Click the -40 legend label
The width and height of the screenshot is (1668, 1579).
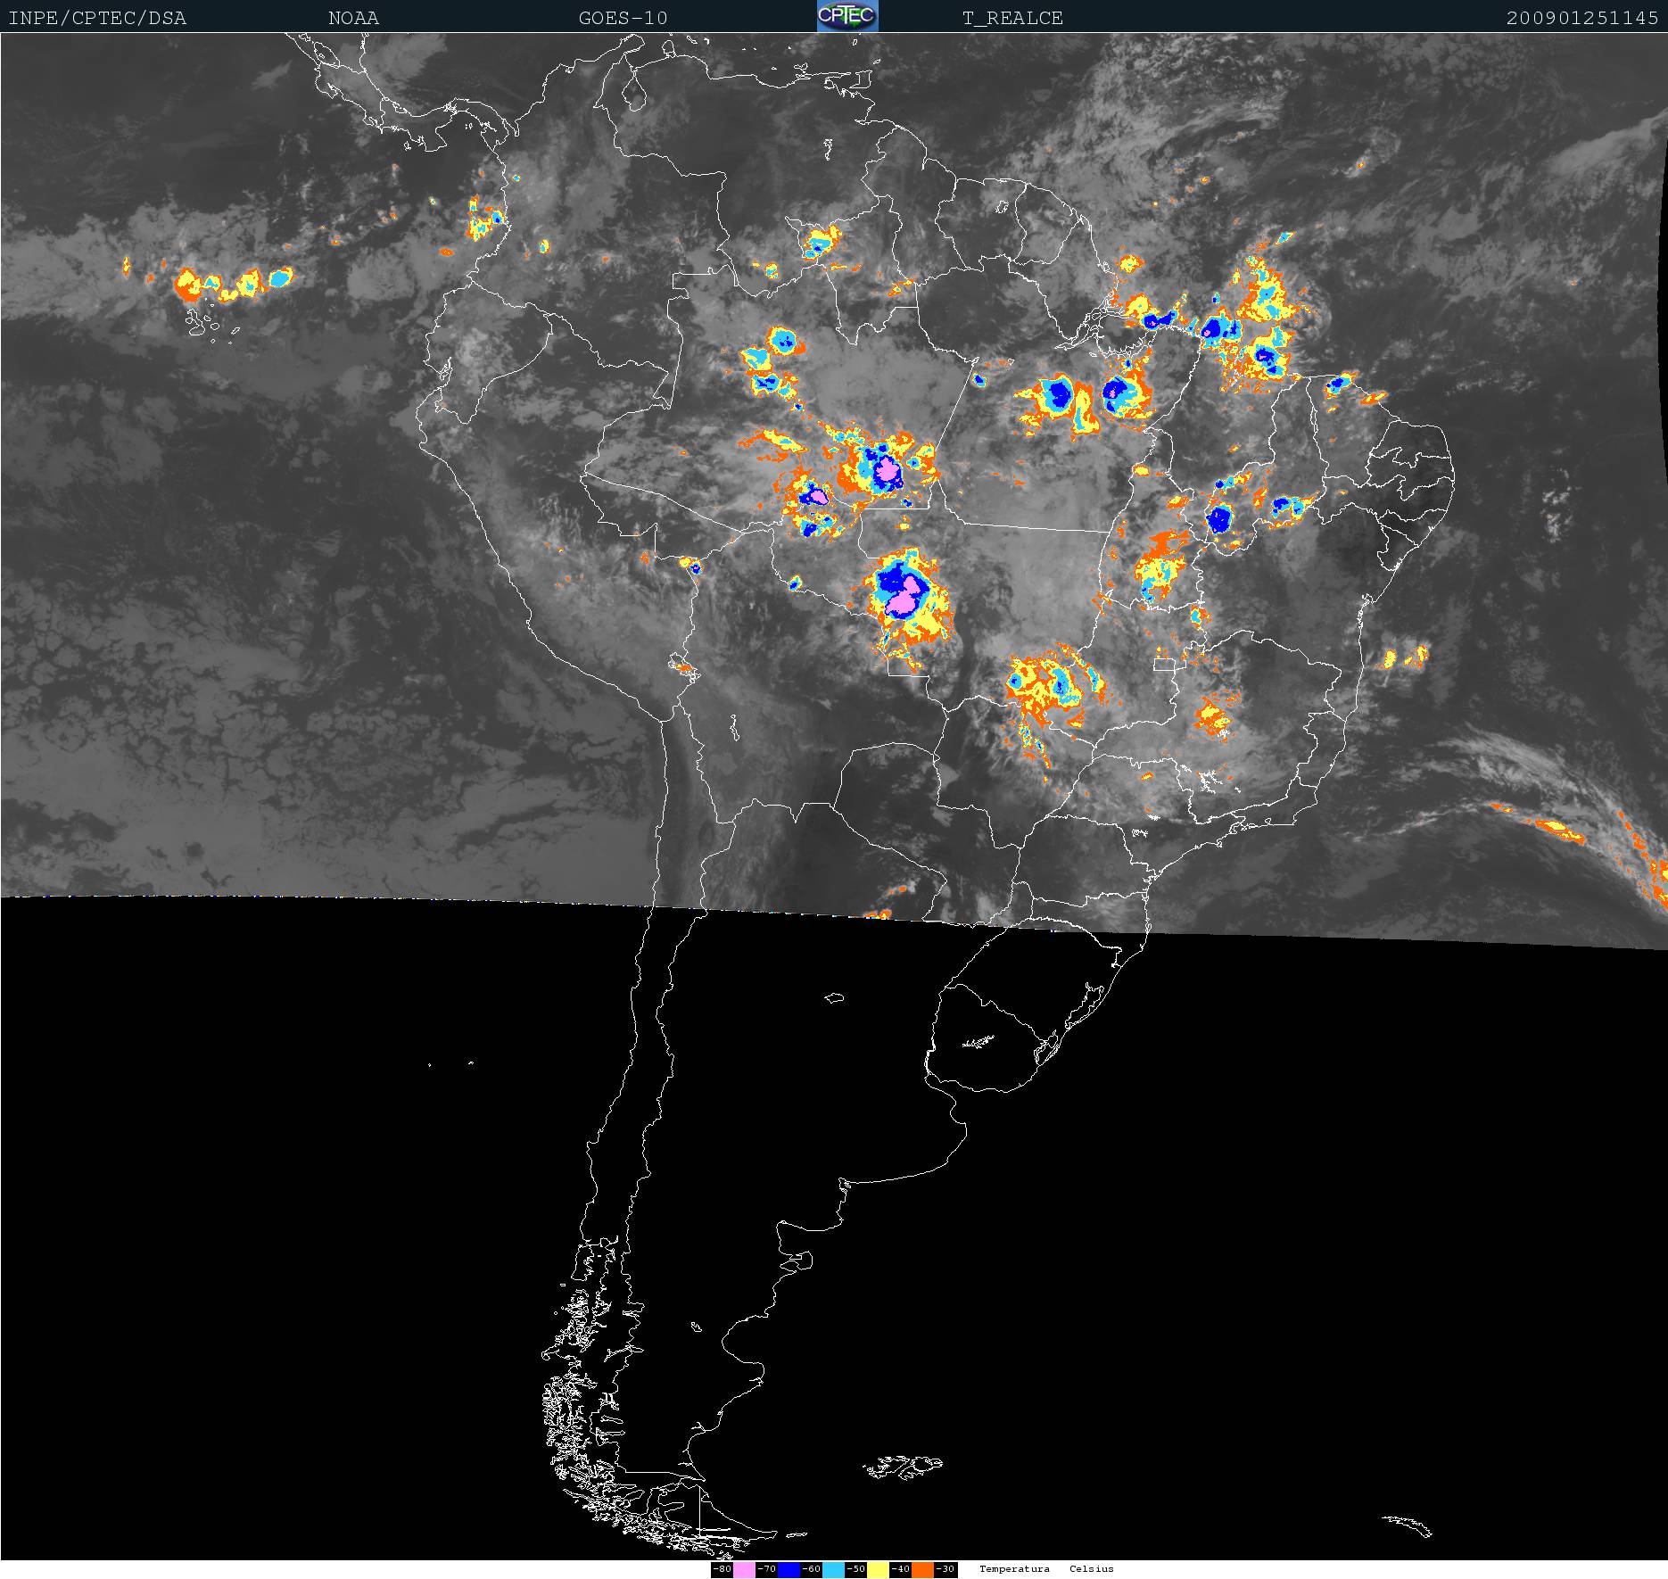pos(900,1570)
